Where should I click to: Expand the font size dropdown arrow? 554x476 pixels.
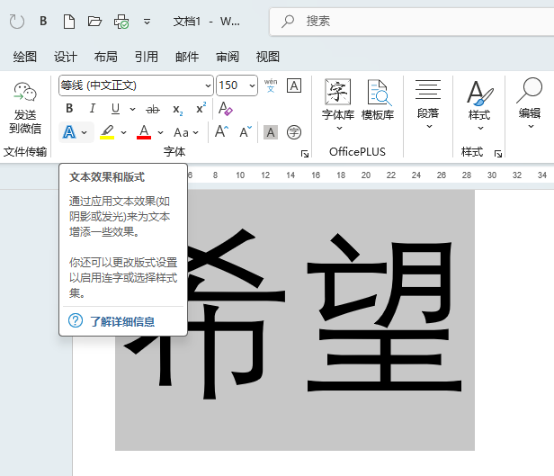click(252, 85)
